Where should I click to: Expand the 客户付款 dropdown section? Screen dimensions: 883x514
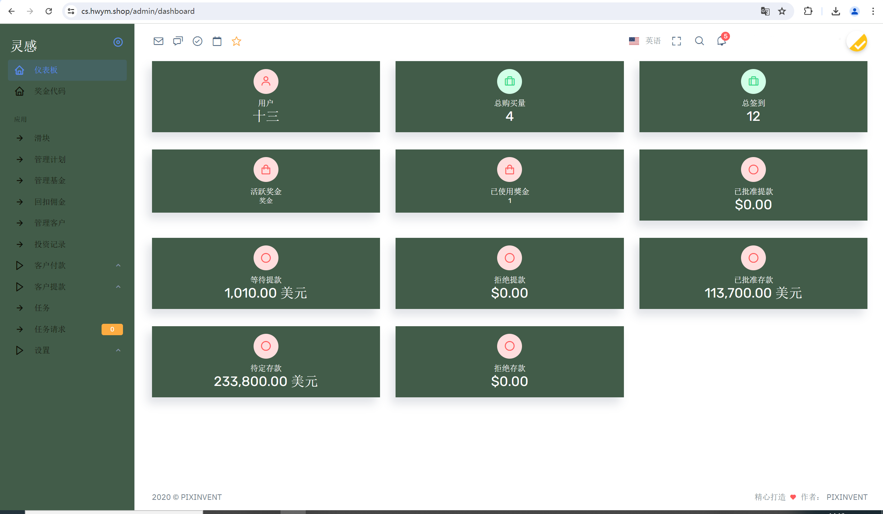[67, 265]
